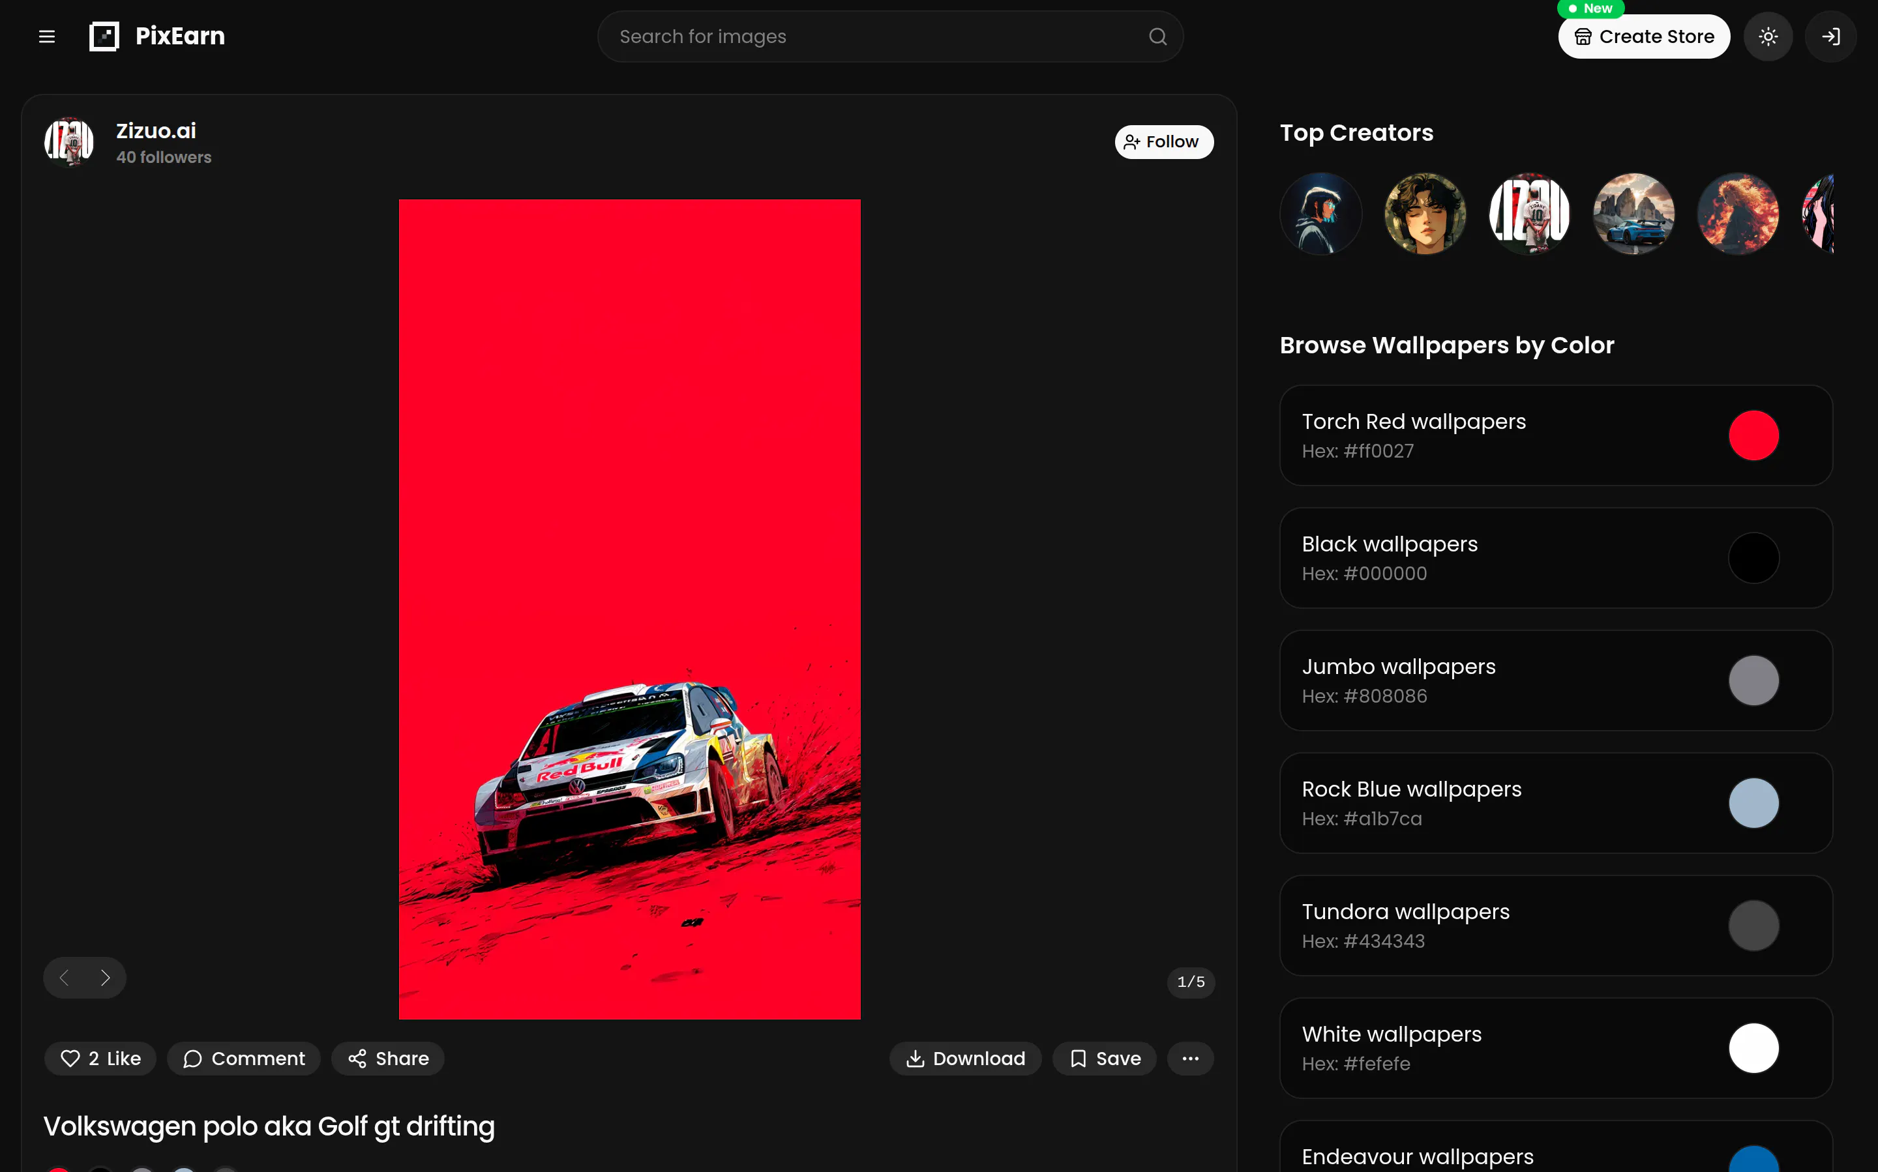Click the 1/5 image counter
Viewport: 1878px width, 1172px height.
pos(1191,982)
